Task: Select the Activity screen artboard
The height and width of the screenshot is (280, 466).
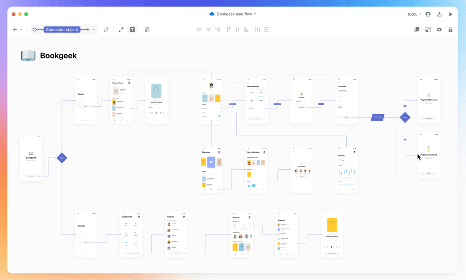Action: click(347, 169)
